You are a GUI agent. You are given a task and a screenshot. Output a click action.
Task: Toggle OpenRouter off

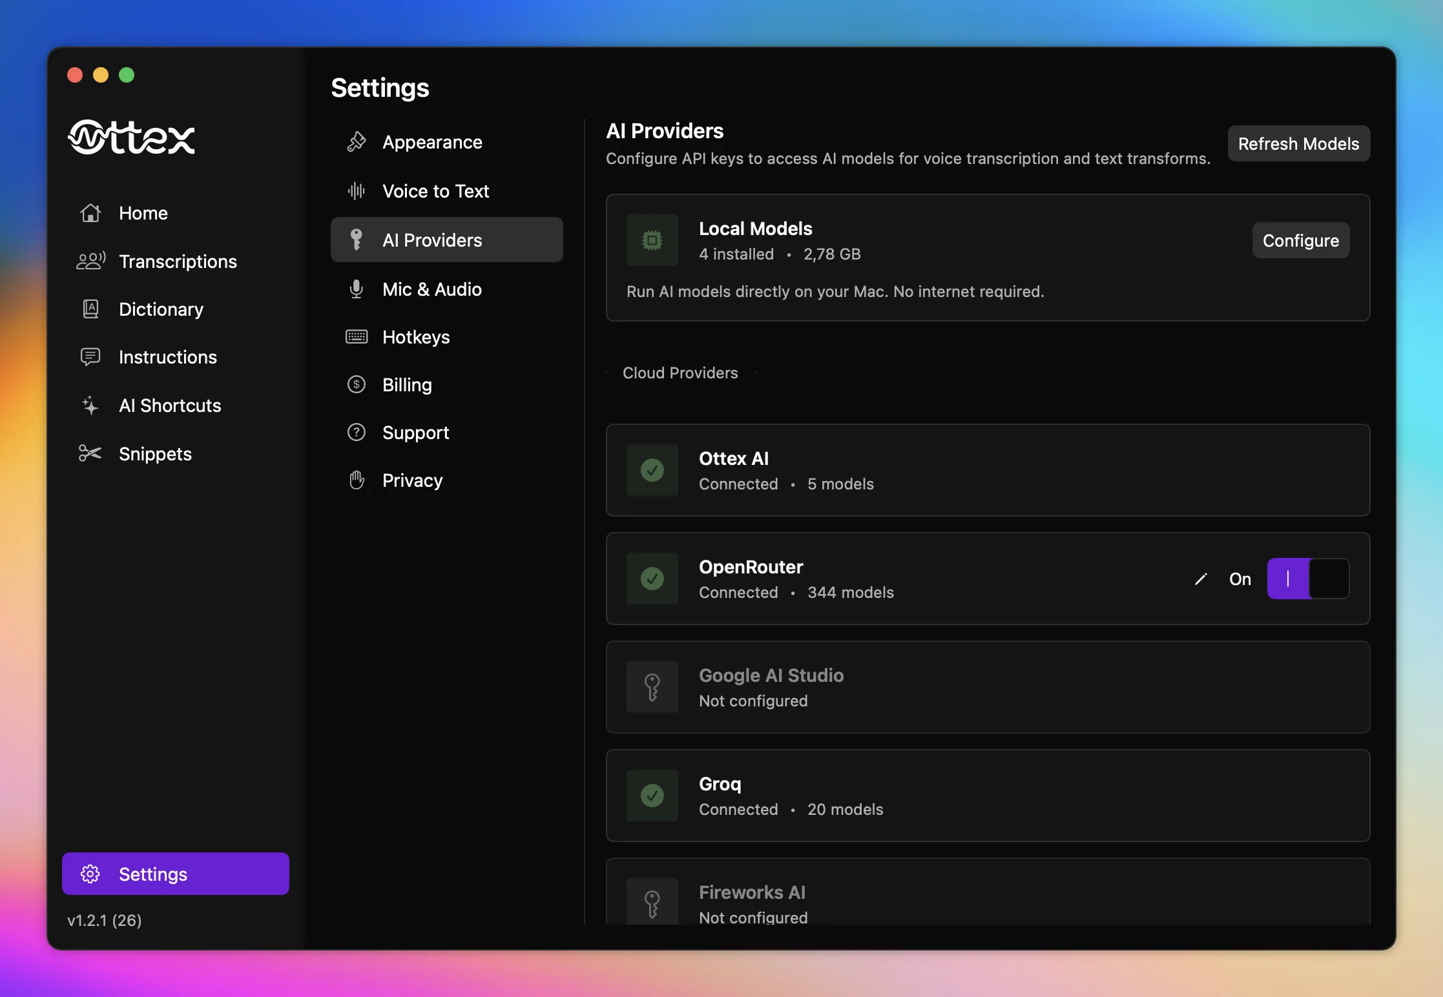(x=1308, y=579)
